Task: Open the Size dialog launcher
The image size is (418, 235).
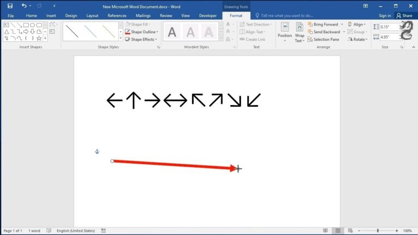Action: tap(402, 47)
